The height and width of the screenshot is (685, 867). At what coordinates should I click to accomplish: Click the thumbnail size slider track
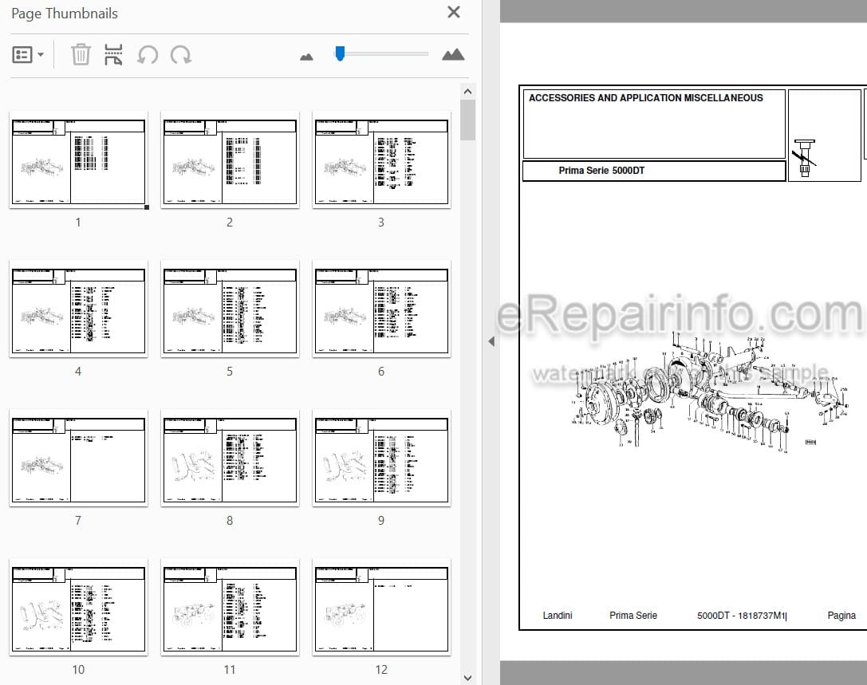pos(381,53)
